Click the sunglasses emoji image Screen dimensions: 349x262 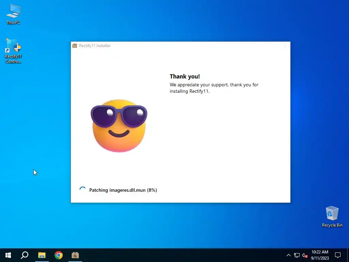click(119, 126)
